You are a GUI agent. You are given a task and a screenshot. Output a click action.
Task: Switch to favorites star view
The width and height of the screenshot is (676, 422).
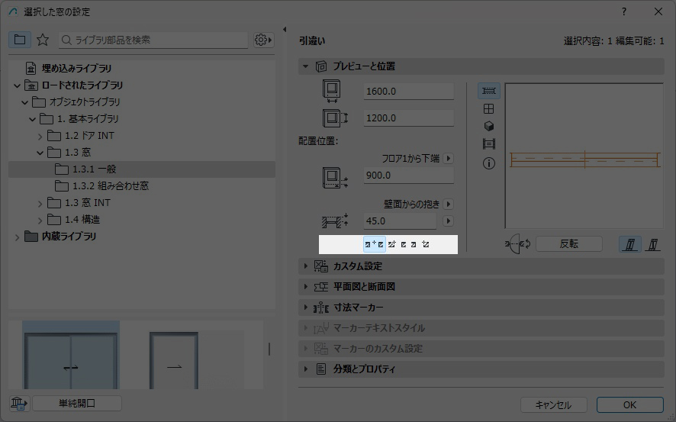point(43,40)
